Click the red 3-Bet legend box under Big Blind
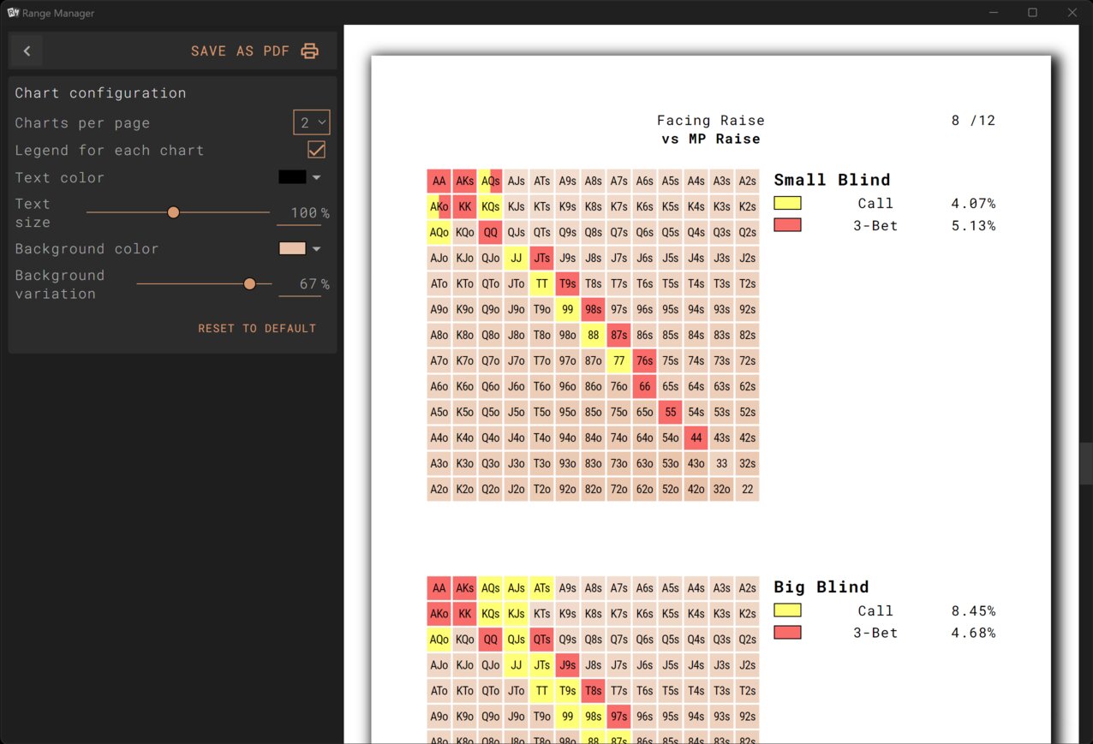Screen dimensions: 1093x744 tap(787, 633)
